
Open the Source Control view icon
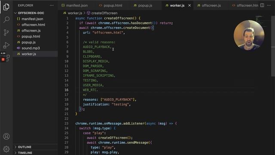(x=6, y=33)
